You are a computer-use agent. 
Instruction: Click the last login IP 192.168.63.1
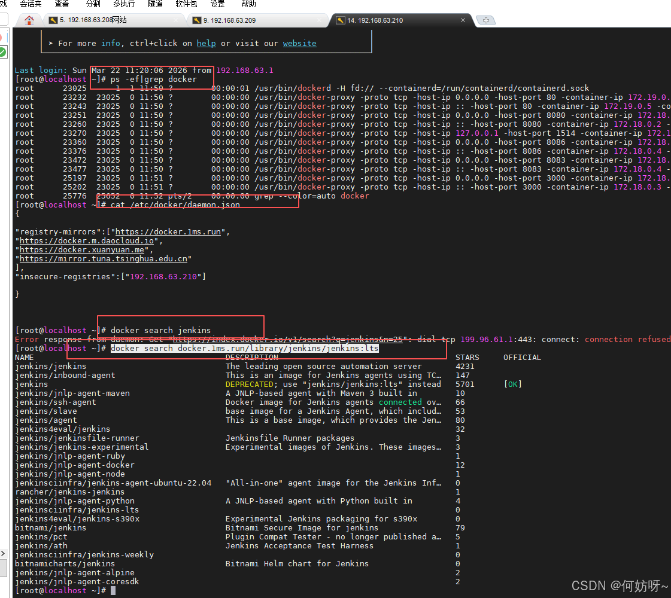(x=245, y=70)
